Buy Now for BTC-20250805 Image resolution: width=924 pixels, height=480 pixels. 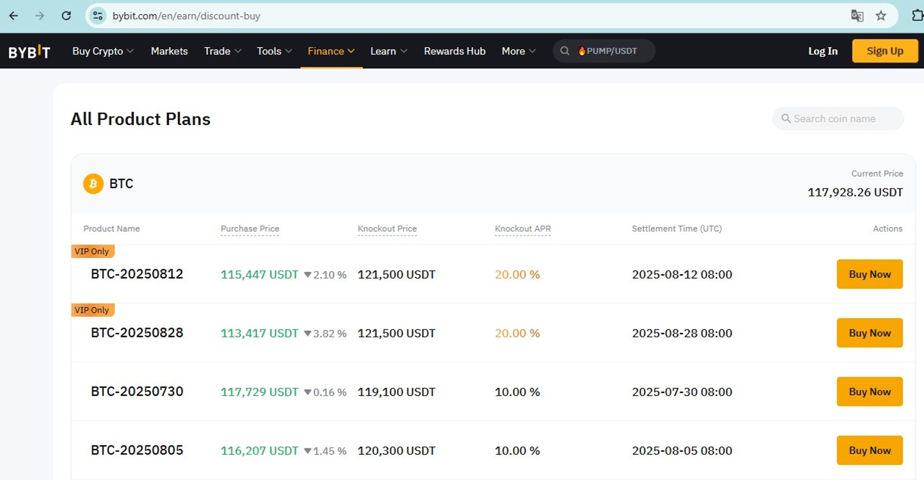[x=870, y=451]
